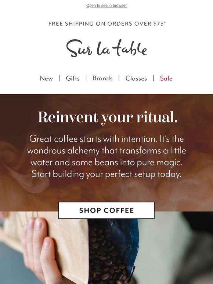213x284 pixels.
Task: Open the New navigation link
Action: pos(46,78)
